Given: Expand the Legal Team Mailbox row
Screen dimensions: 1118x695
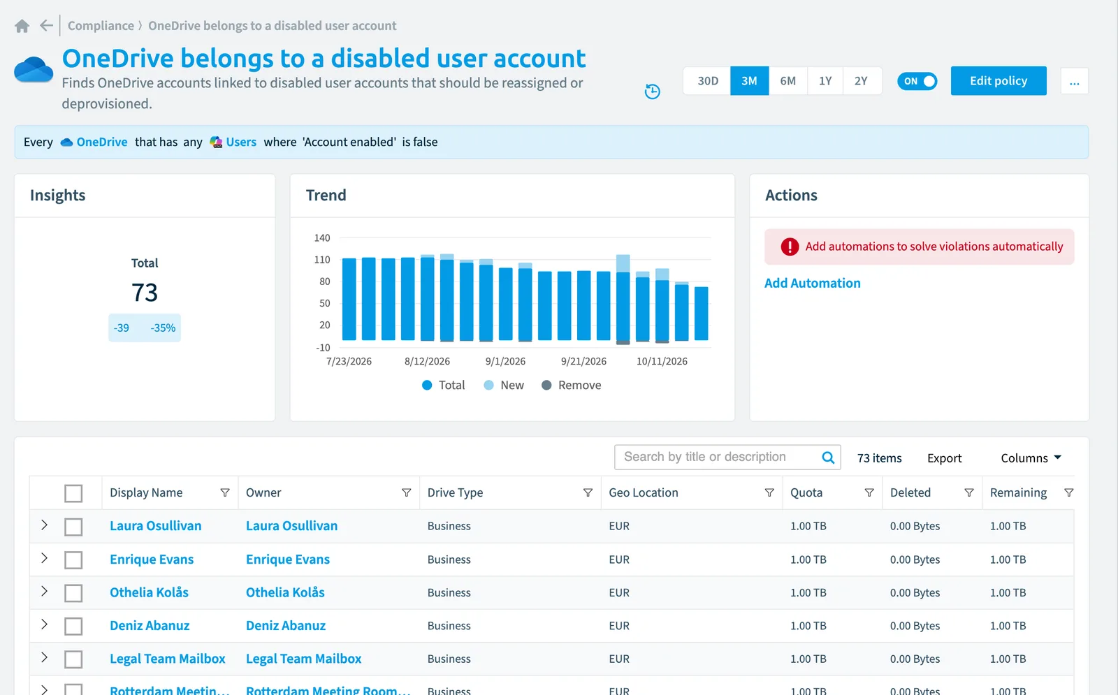Looking at the screenshot, I should point(44,657).
